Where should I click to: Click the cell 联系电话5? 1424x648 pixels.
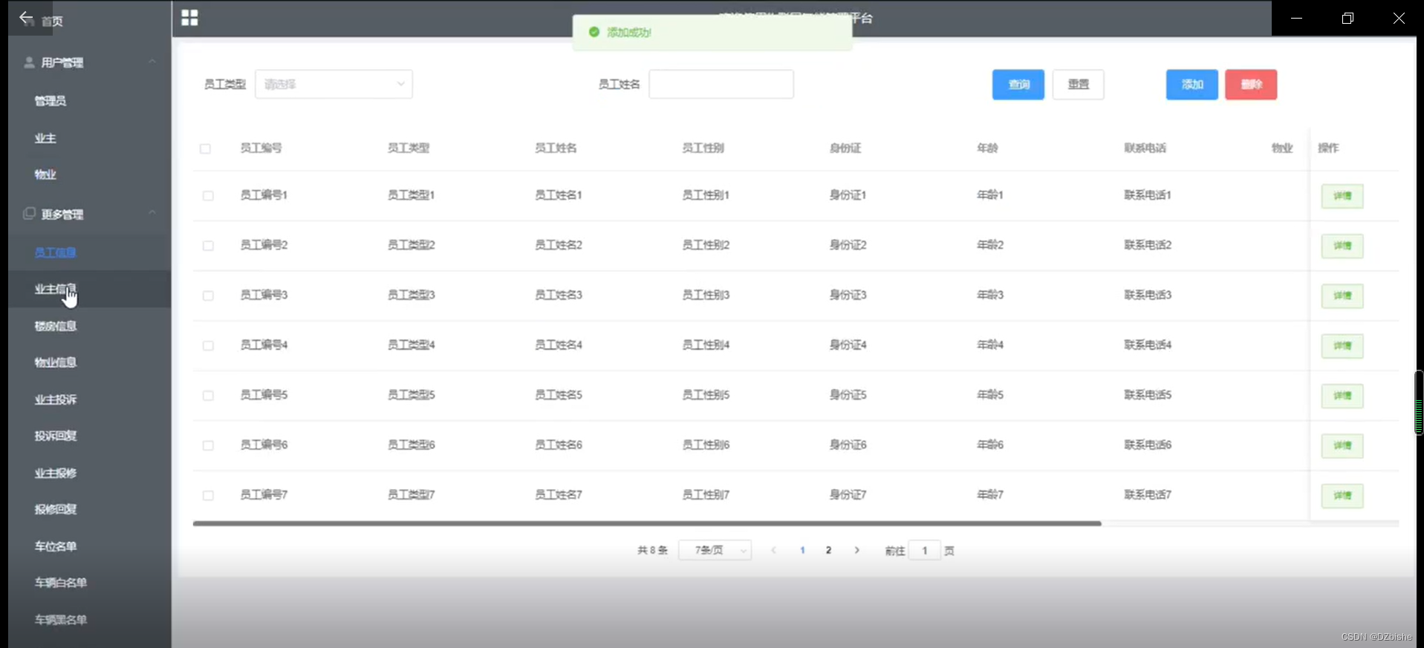click(x=1148, y=395)
